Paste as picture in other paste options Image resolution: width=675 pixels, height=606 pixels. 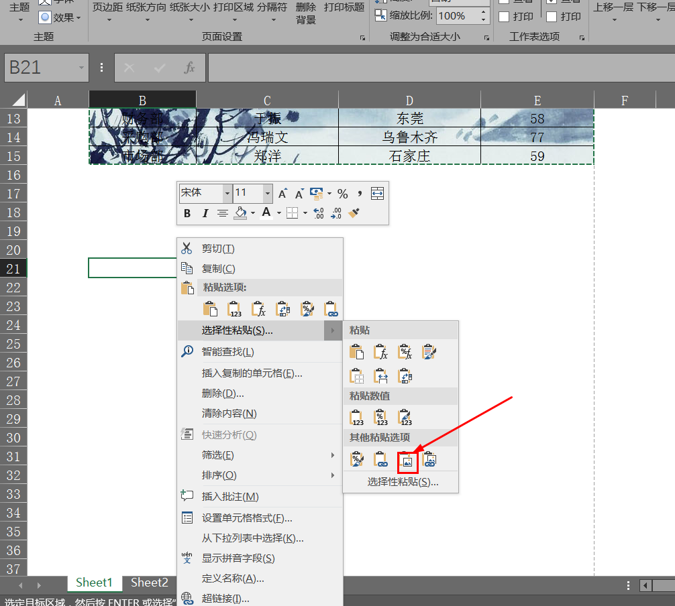pyautogui.click(x=407, y=461)
